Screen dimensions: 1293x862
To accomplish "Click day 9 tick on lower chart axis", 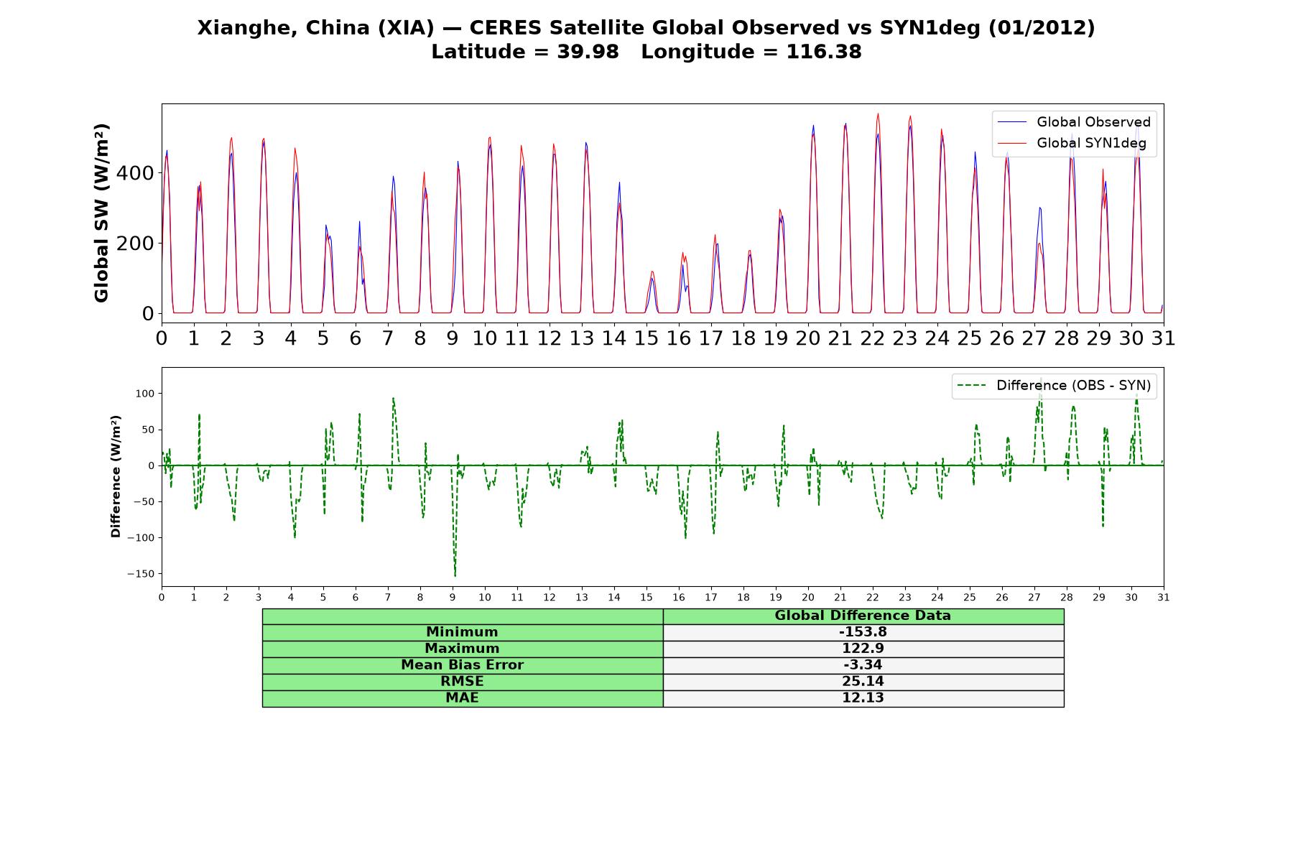I will pyautogui.click(x=453, y=597).
